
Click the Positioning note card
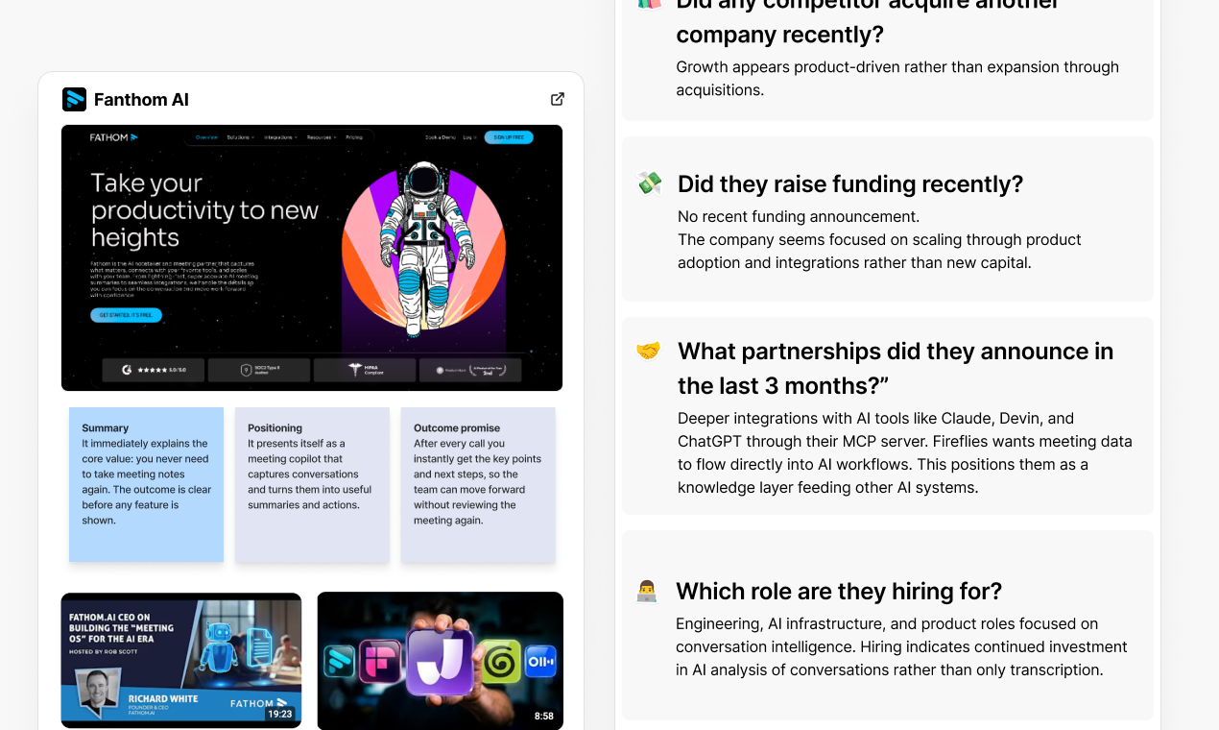tap(312, 483)
